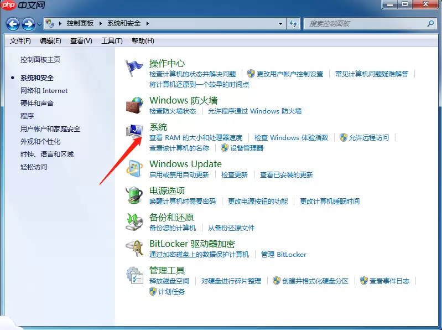Open the 电源选项 heading link

167,190
